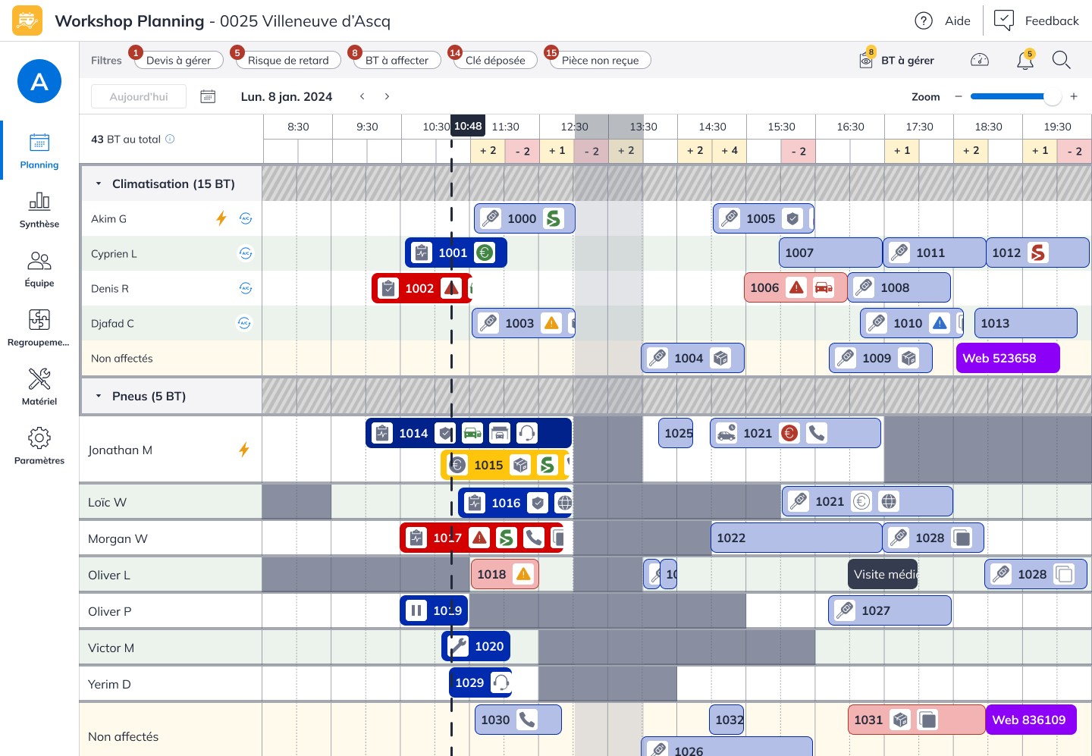Toggle the Devis à gérer filter

pos(179,61)
